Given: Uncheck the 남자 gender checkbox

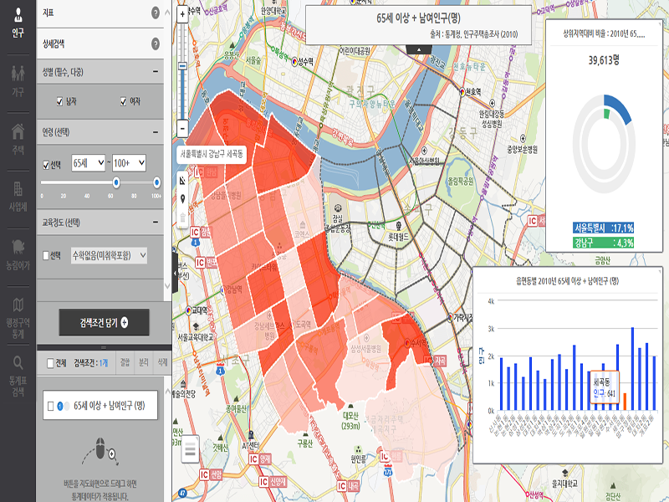Looking at the screenshot, I should [59, 102].
